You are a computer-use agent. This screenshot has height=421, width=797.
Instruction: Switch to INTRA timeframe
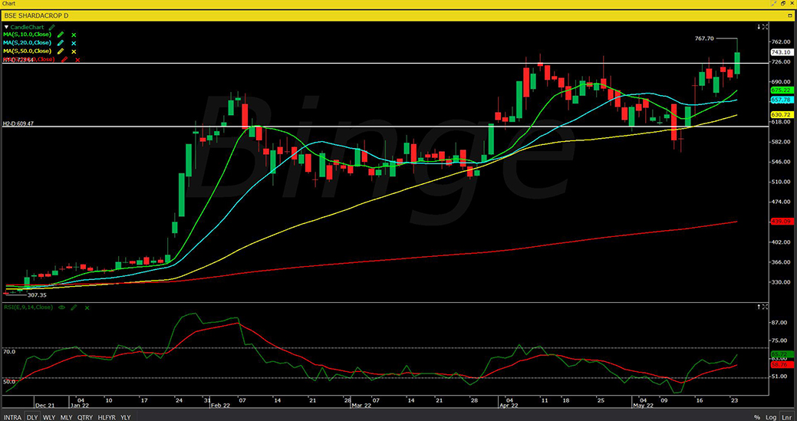[x=12, y=417]
